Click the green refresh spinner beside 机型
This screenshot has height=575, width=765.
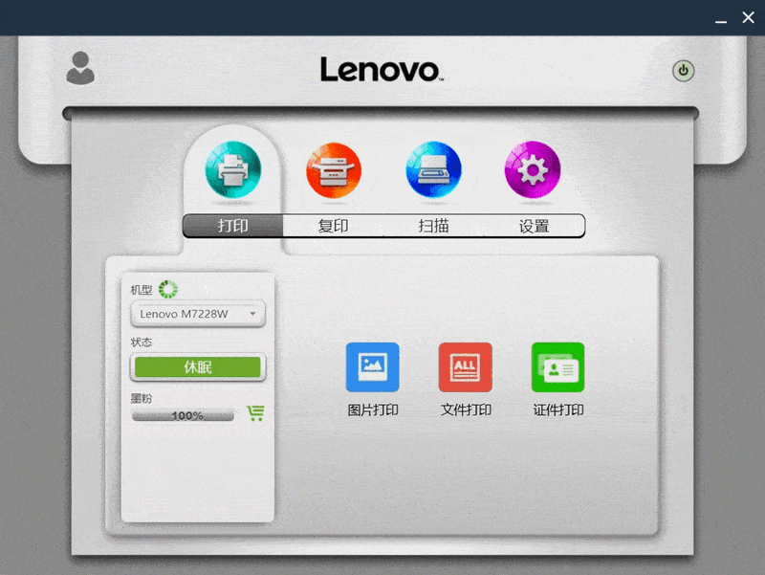(168, 290)
